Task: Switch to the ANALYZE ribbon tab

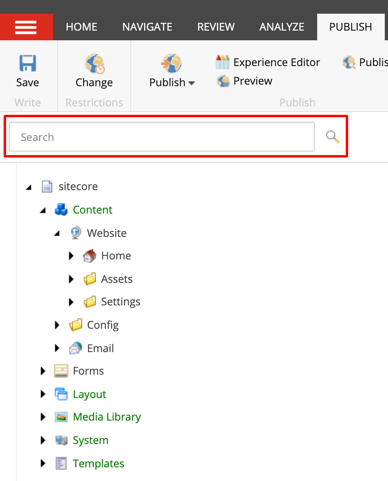Action: (282, 27)
